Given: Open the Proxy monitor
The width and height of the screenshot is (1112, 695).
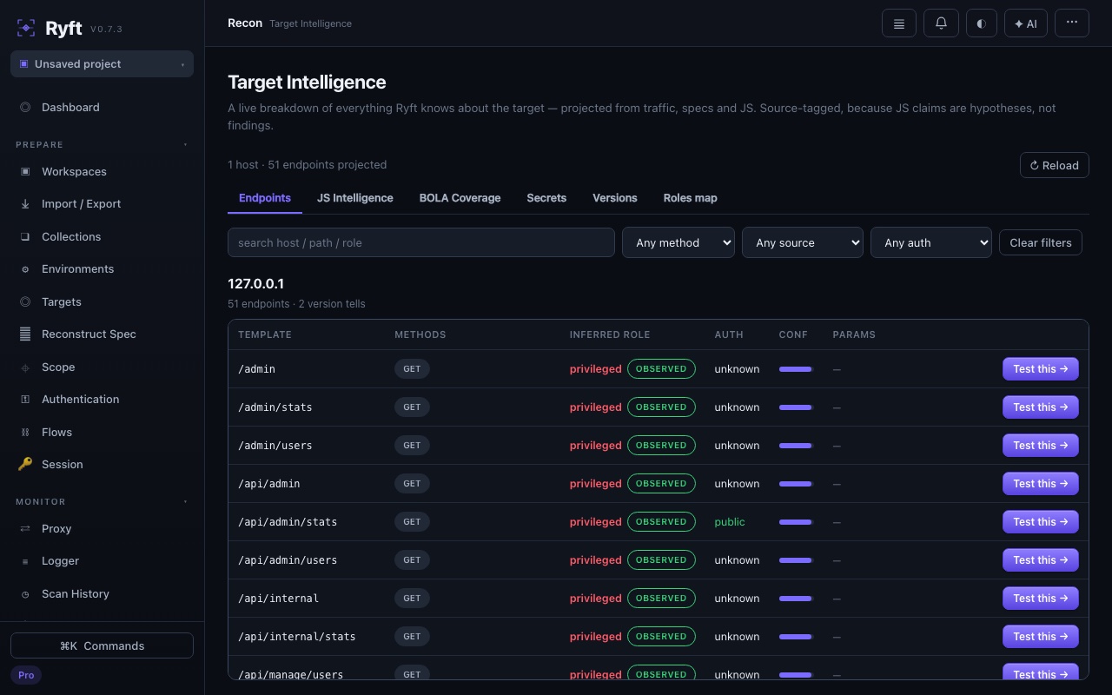Looking at the screenshot, I should pos(102,528).
